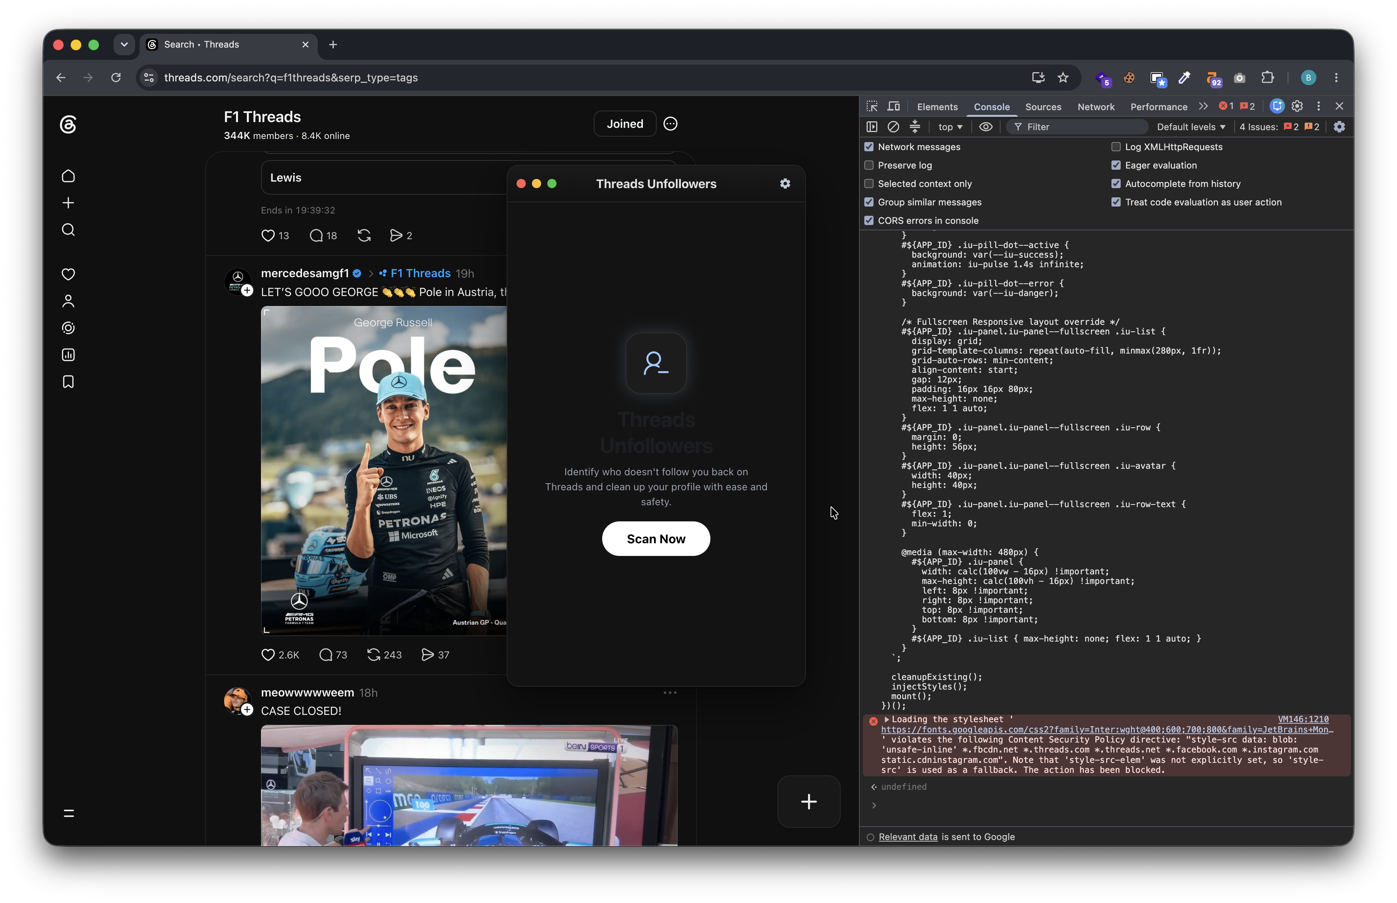The image size is (1397, 903).
Task: Open settings gear in Threads Unfollowers panel
Action: 784,184
